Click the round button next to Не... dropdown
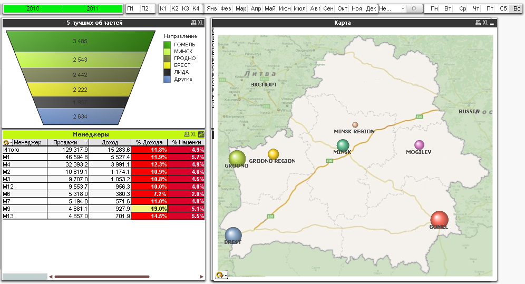Viewport: 525px width, 284px height. click(414, 9)
